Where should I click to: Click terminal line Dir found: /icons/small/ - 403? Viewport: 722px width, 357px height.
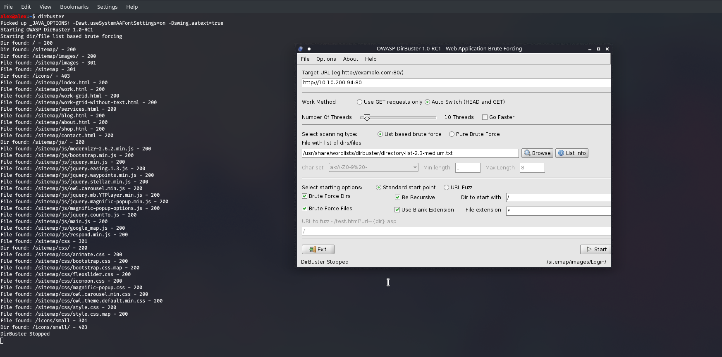click(x=44, y=327)
